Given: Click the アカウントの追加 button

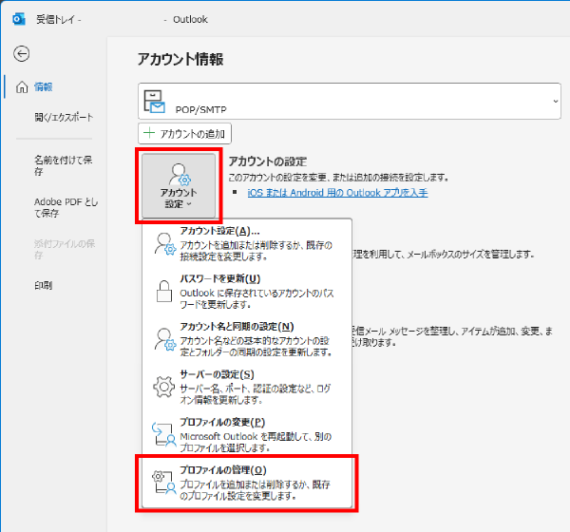Looking at the screenshot, I should pyautogui.click(x=184, y=133).
